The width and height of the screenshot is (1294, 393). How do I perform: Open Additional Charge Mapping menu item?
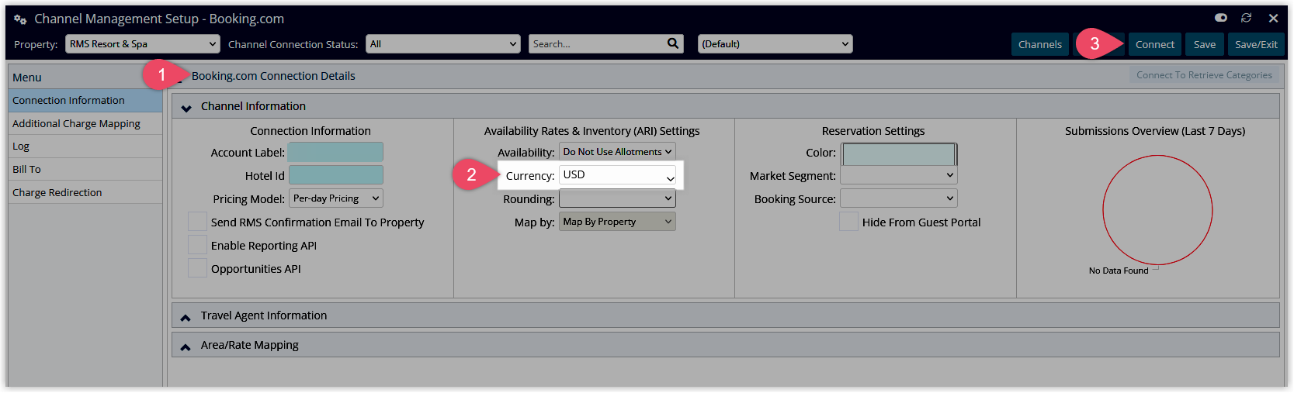point(85,123)
